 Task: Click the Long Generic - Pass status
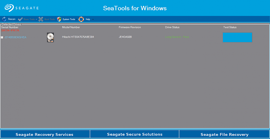tap(177, 37)
